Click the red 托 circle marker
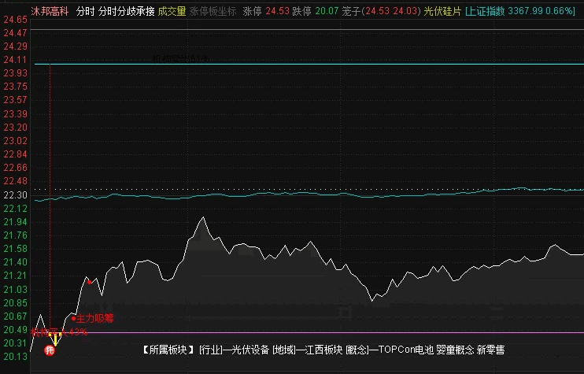Screen dimensions: 584x374 tap(50, 350)
